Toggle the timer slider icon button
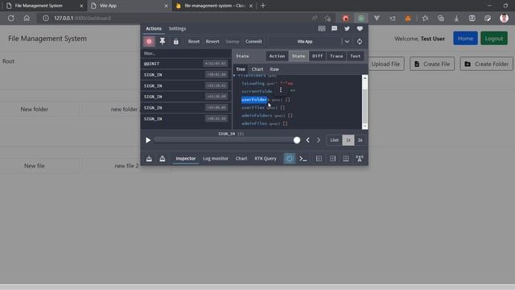 (x=289, y=159)
